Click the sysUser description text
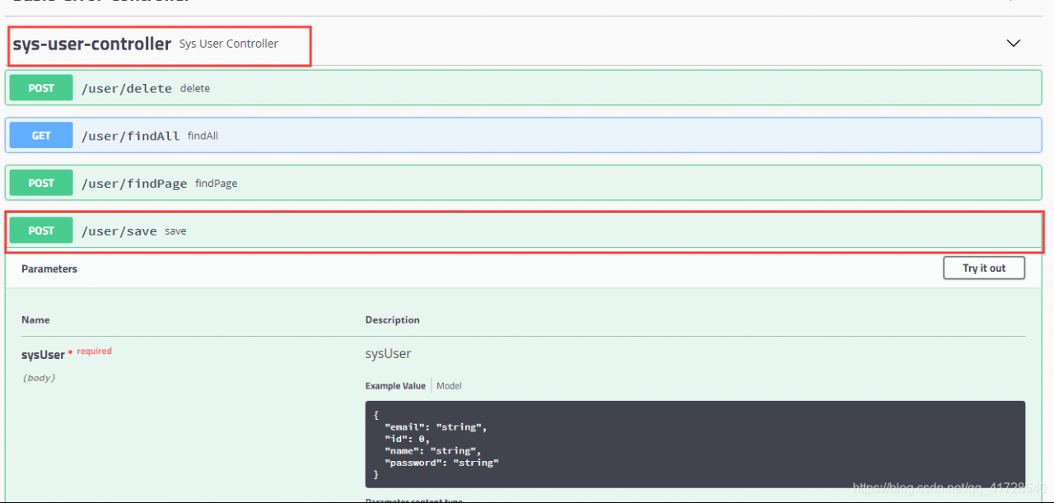The height and width of the screenshot is (503, 1054). (388, 354)
